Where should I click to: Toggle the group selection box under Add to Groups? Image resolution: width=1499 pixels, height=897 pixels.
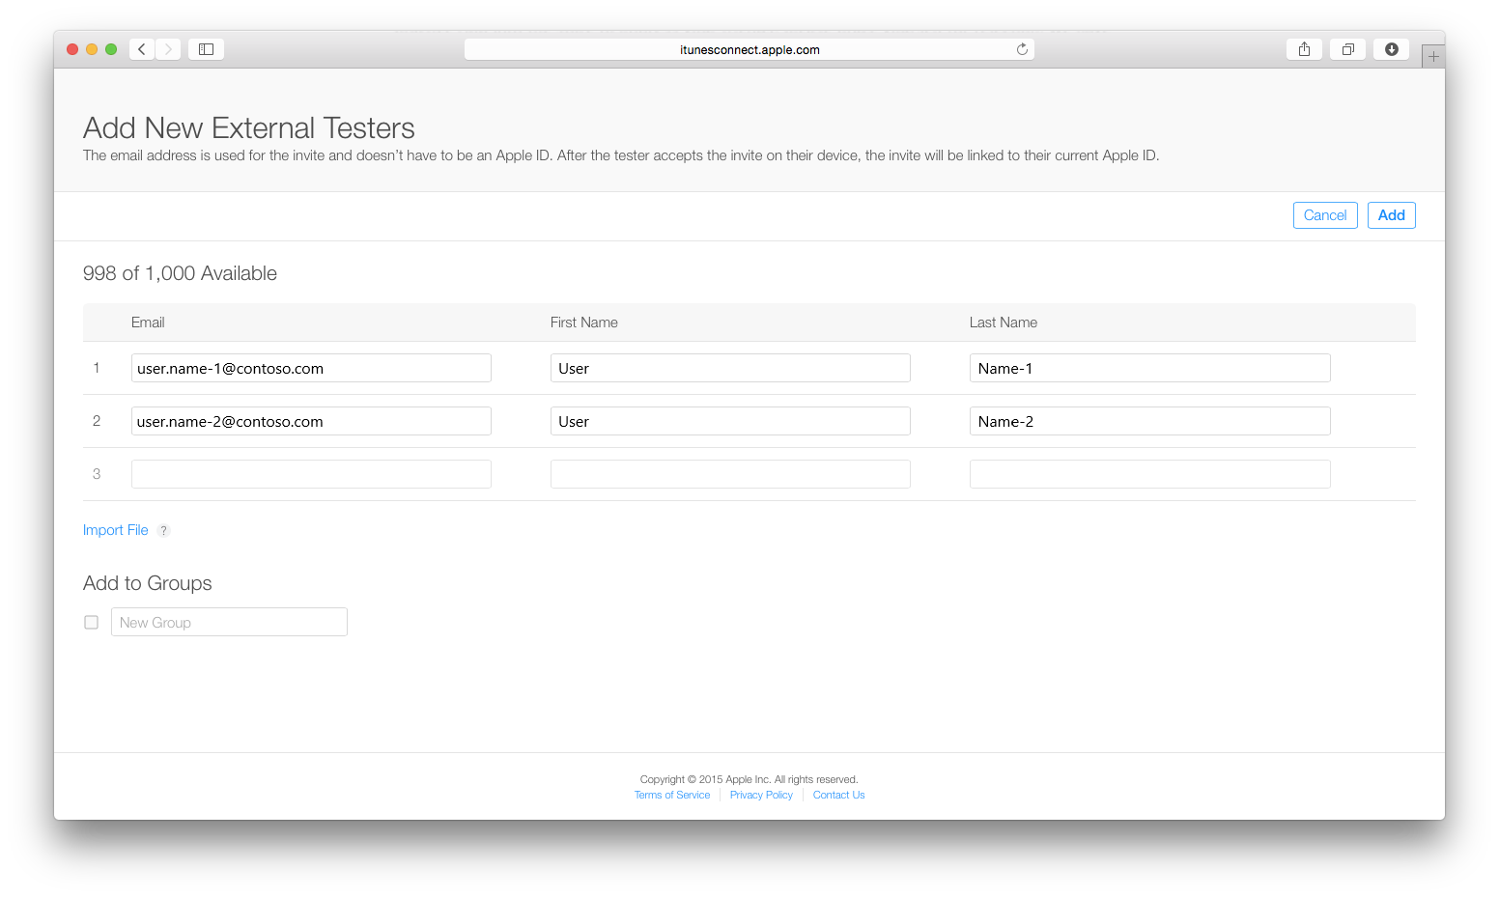pos(91,622)
